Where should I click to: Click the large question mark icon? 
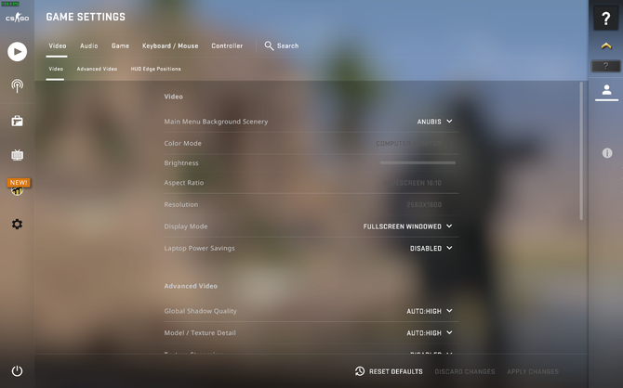pyautogui.click(x=605, y=19)
